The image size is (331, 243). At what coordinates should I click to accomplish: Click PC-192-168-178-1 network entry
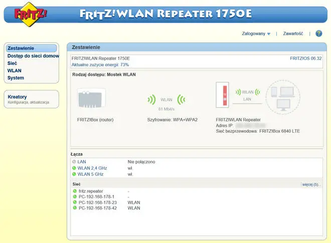[96, 196]
